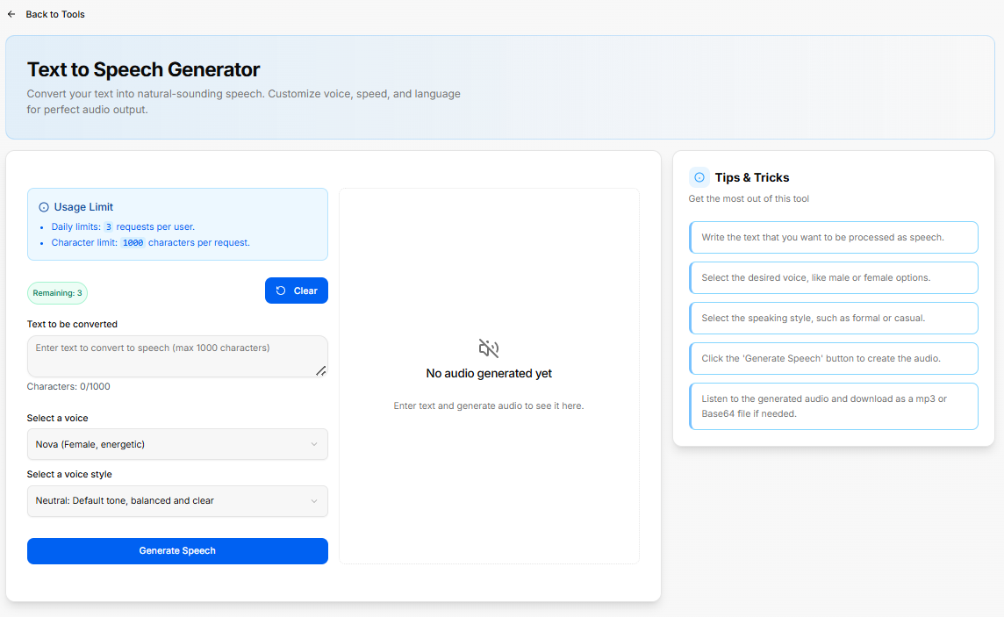Viewport: 1004px width, 617px height.
Task: Click tip 'Select the desired voice'
Action: tap(833, 277)
